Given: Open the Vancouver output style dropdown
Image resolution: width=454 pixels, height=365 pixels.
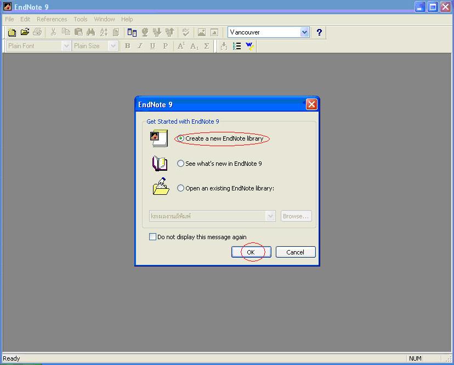Looking at the screenshot, I should tap(305, 32).
